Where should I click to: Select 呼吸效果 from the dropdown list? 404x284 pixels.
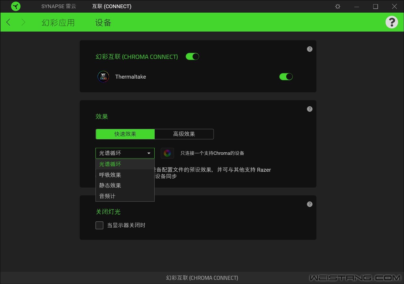click(125, 175)
